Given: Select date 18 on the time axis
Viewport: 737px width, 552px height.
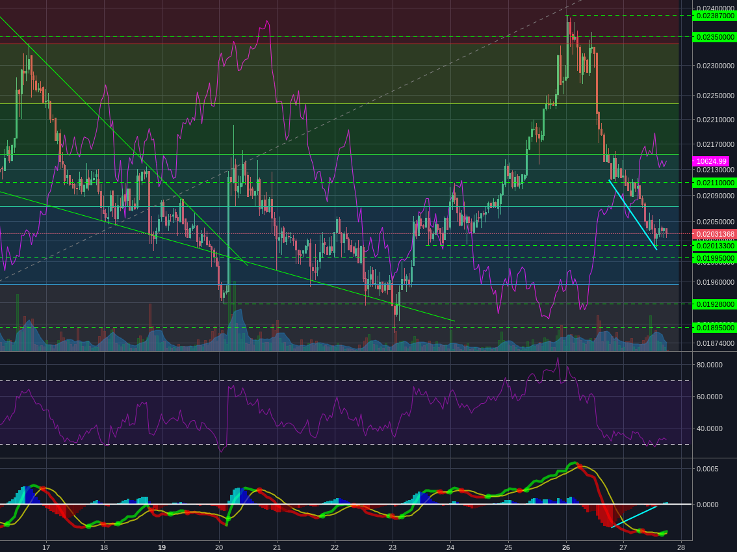Looking at the screenshot, I should pos(104,547).
